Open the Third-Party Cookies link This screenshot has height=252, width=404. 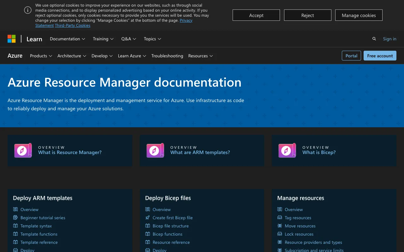(x=72, y=25)
